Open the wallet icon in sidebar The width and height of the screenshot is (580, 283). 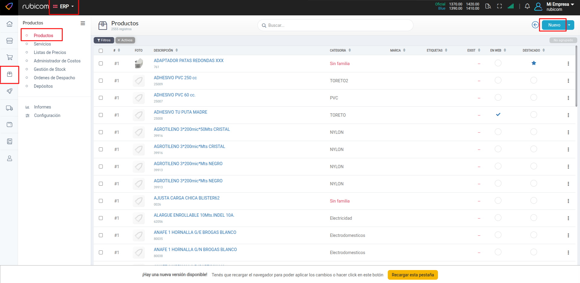click(9, 124)
